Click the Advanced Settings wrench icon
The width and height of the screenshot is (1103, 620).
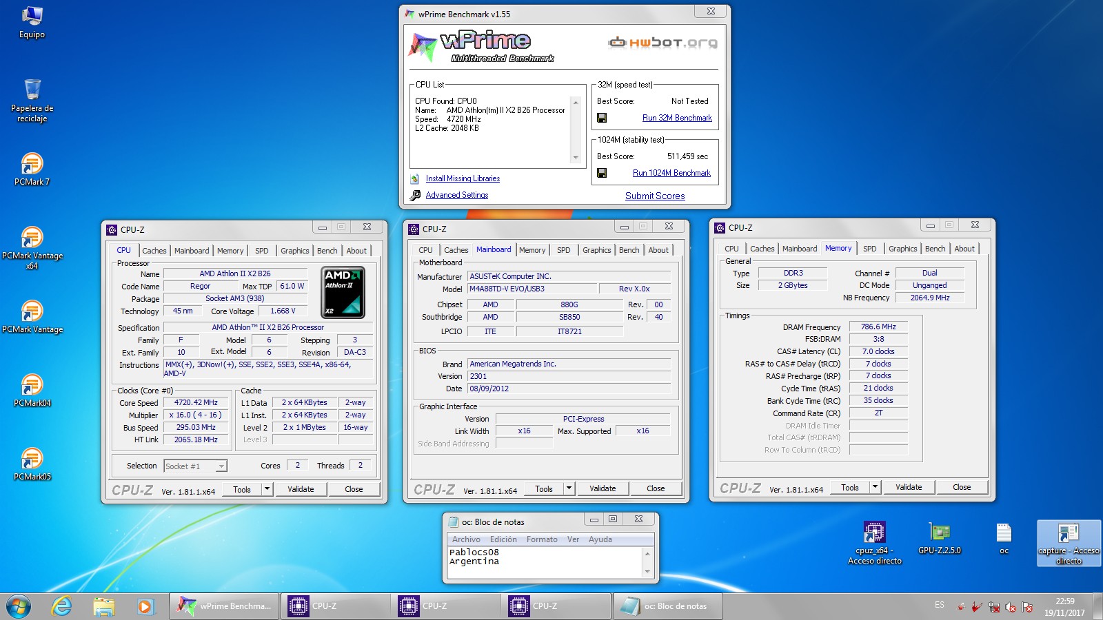pyautogui.click(x=415, y=196)
